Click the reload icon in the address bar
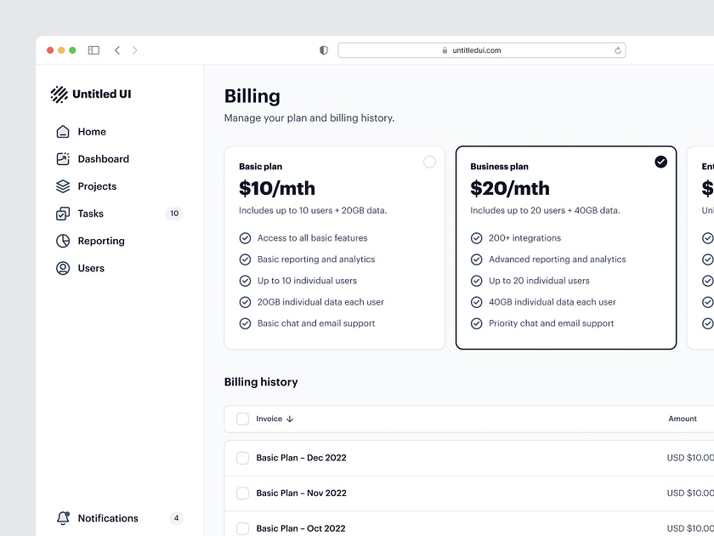Image resolution: width=714 pixels, height=536 pixels. coord(618,50)
